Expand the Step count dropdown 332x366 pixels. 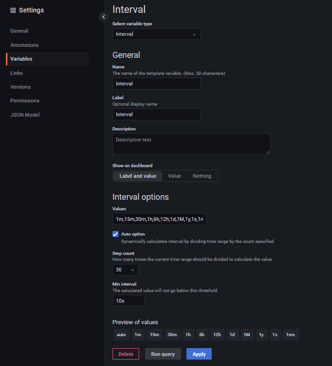(125, 270)
